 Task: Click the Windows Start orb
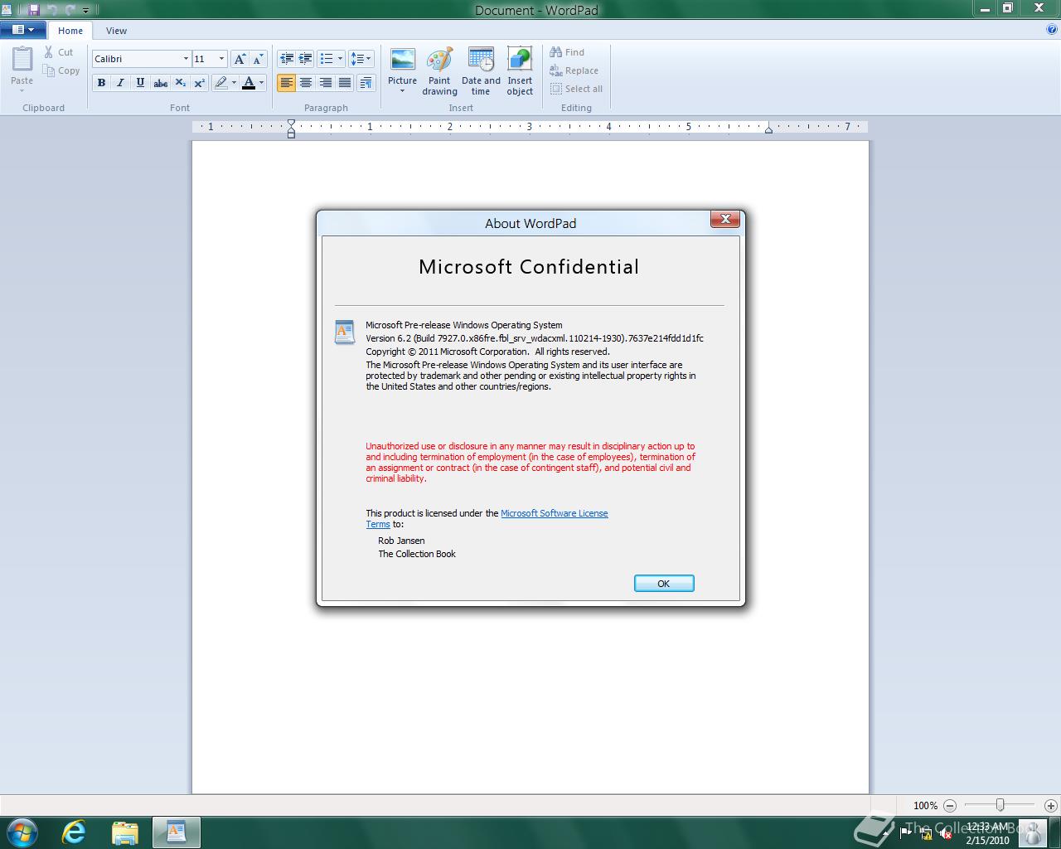click(22, 832)
